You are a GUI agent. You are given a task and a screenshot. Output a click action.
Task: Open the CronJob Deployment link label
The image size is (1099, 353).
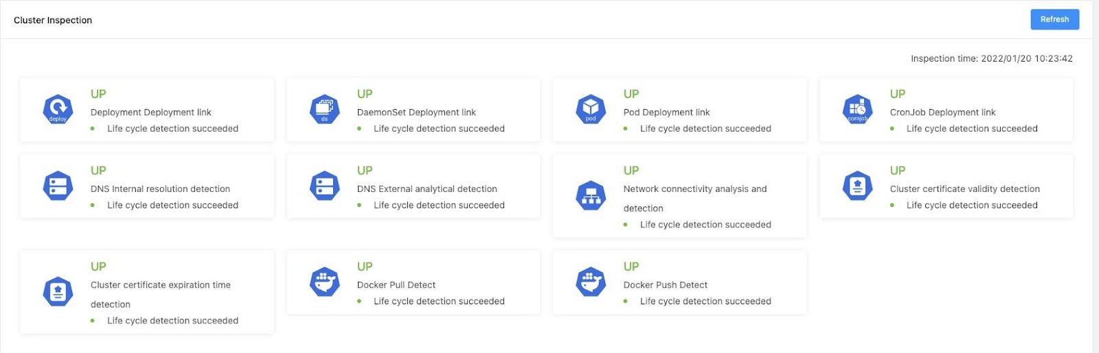942,112
